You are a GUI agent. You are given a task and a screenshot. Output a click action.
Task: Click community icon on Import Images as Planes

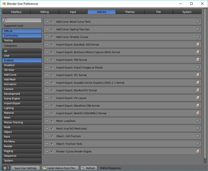(198, 67)
